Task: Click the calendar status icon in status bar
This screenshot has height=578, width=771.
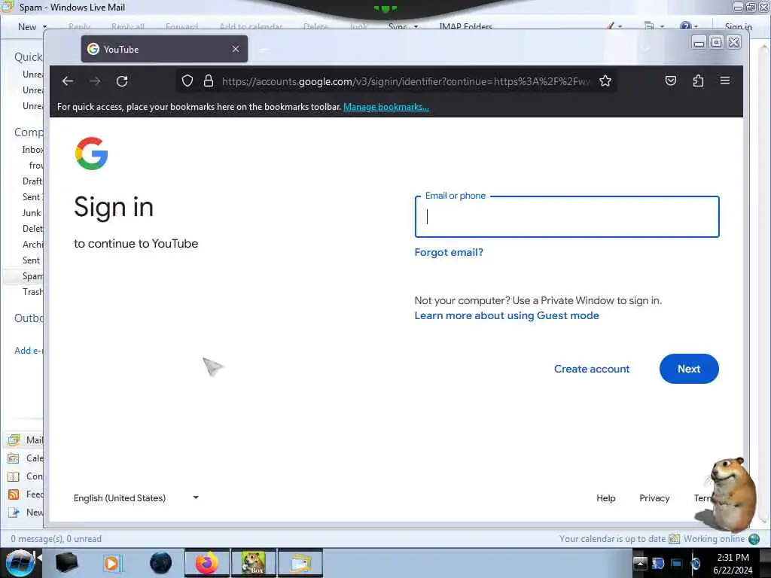Action: click(x=674, y=539)
